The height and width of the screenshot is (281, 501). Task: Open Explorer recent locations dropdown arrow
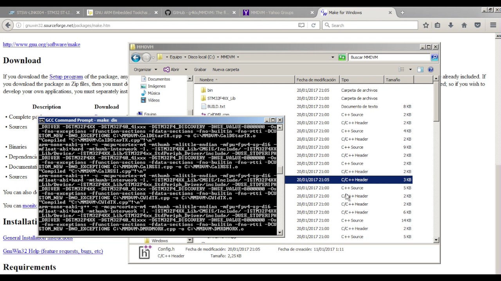(x=153, y=57)
